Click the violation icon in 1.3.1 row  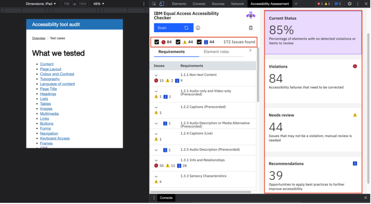156,166
